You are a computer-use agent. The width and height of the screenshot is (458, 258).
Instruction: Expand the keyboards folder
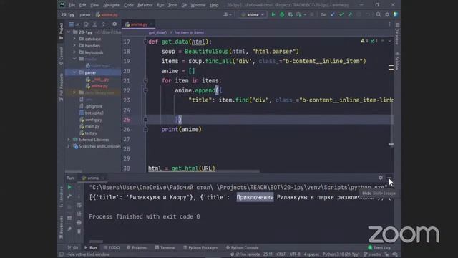coord(74,52)
